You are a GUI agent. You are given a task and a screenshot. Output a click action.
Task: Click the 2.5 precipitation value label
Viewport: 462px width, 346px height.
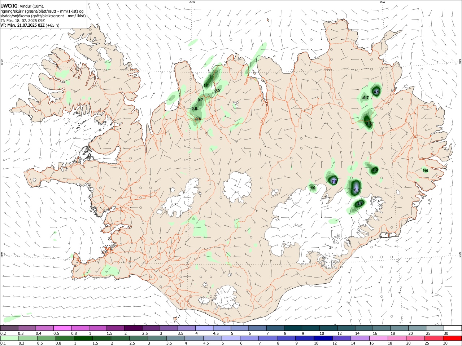[x=369, y=124]
